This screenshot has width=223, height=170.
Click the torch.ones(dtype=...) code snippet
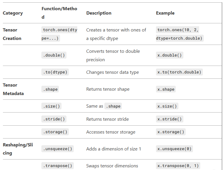pos(59,34)
